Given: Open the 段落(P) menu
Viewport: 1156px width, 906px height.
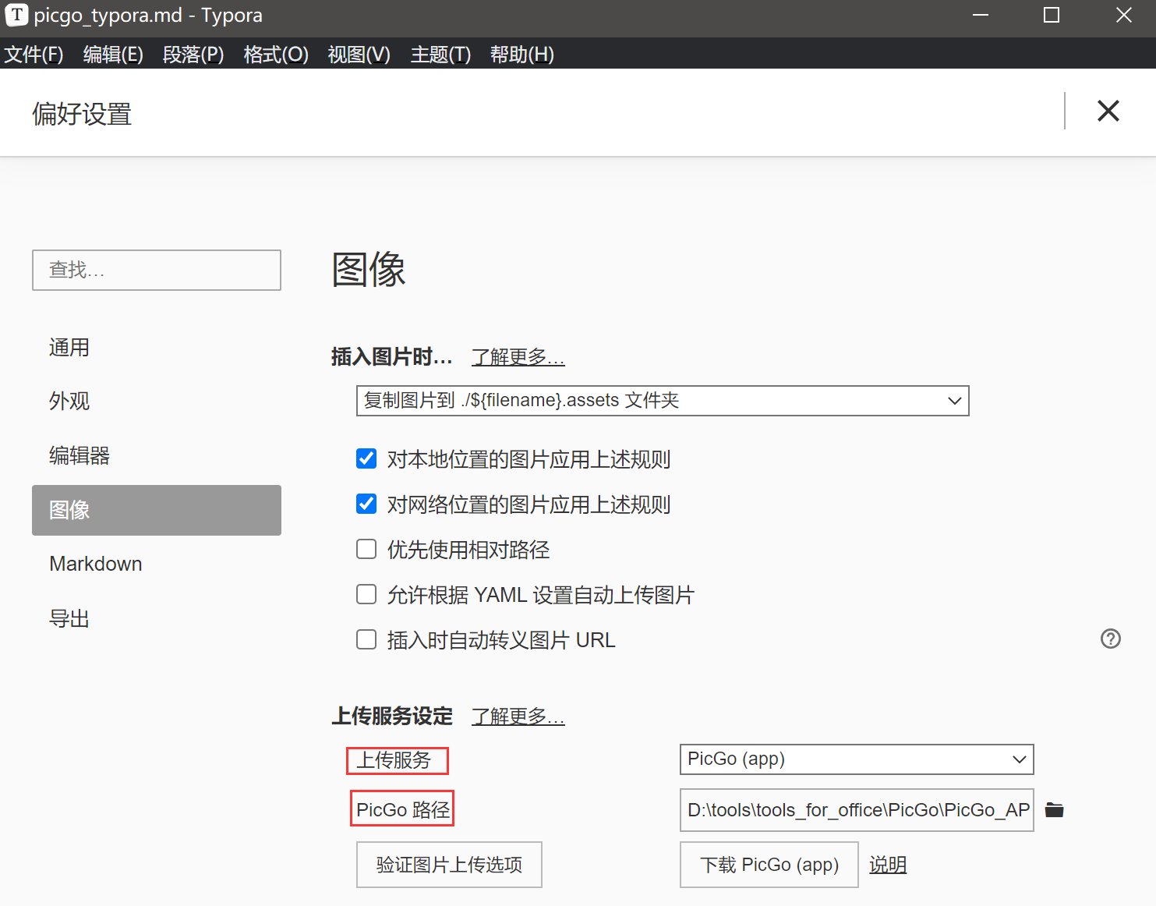Looking at the screenshot, I should point(193,55).
